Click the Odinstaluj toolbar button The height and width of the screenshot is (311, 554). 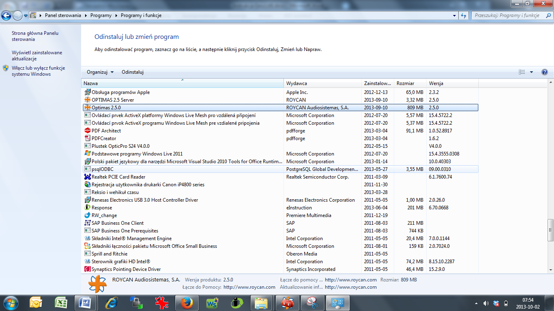[x=133, y=72]
